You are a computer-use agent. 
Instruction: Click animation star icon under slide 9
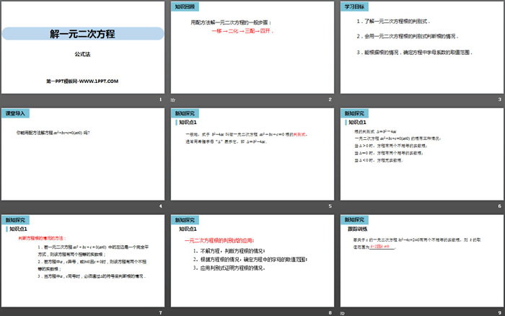tap(341, 312)
